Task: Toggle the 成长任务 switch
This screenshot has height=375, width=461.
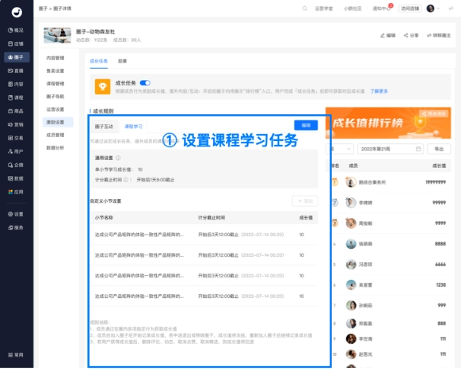Action: pyautogui.click(x=145, y=82)
